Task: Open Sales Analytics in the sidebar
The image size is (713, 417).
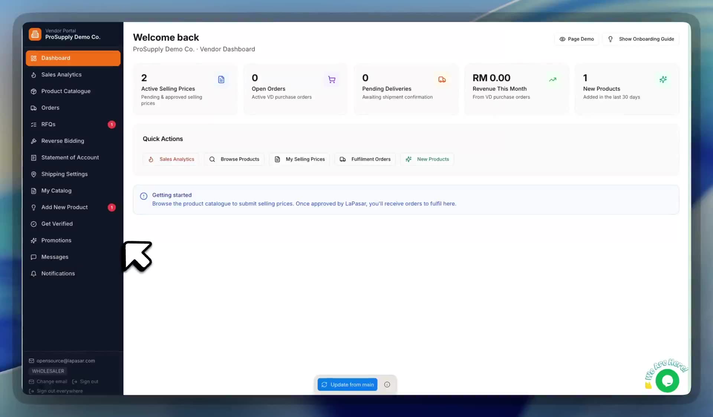Action: click(x=73, y=75)
